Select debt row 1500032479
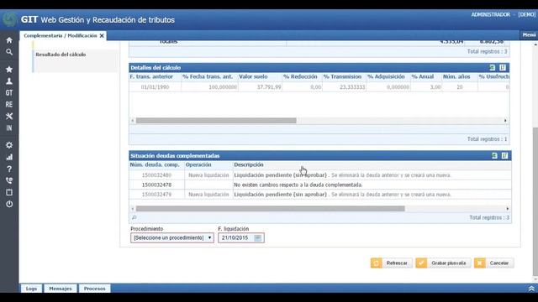 coord(320,194)
